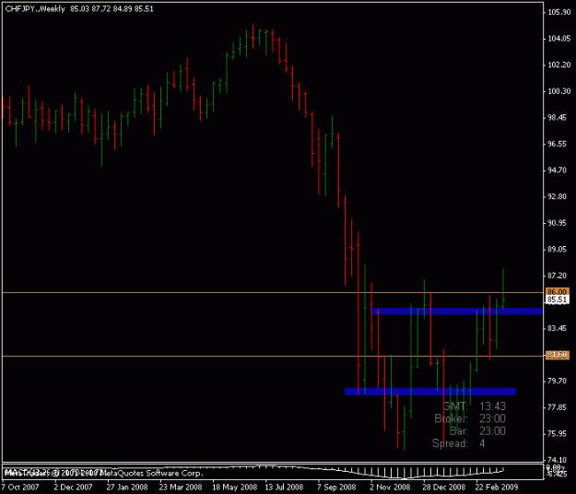Click the orange 86.00 price tag
The height and width of the screenshot is (494, 576).
(558, 291)
